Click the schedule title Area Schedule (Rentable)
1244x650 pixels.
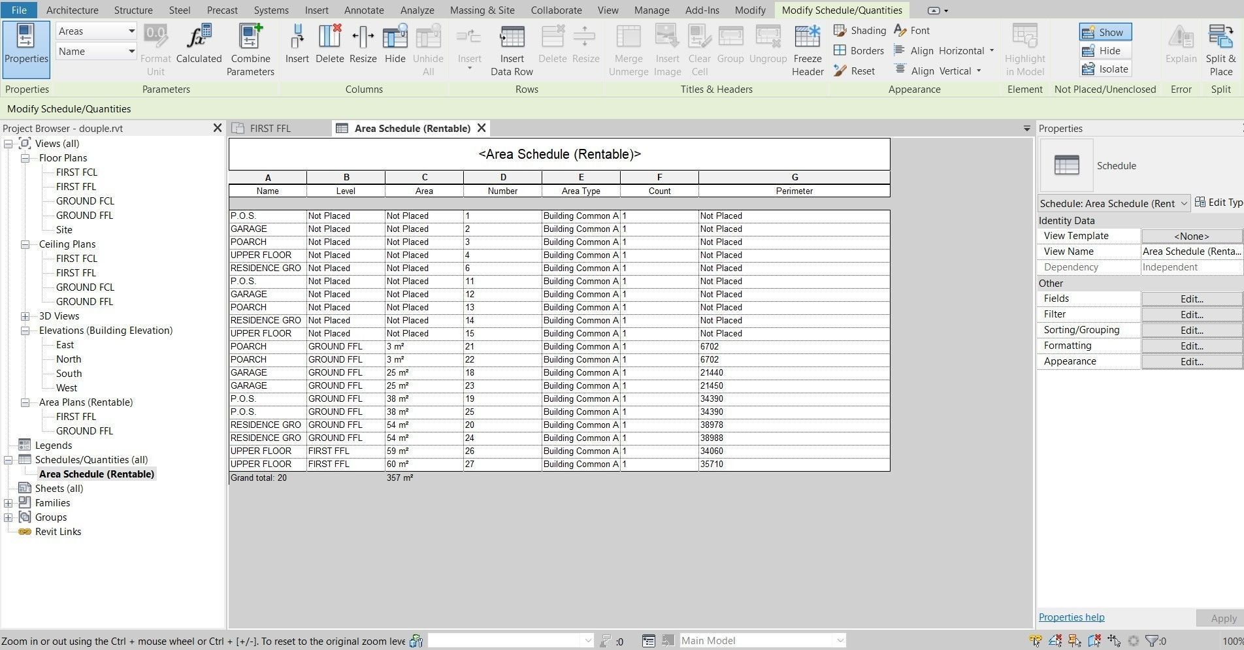[x=559, y=154]
